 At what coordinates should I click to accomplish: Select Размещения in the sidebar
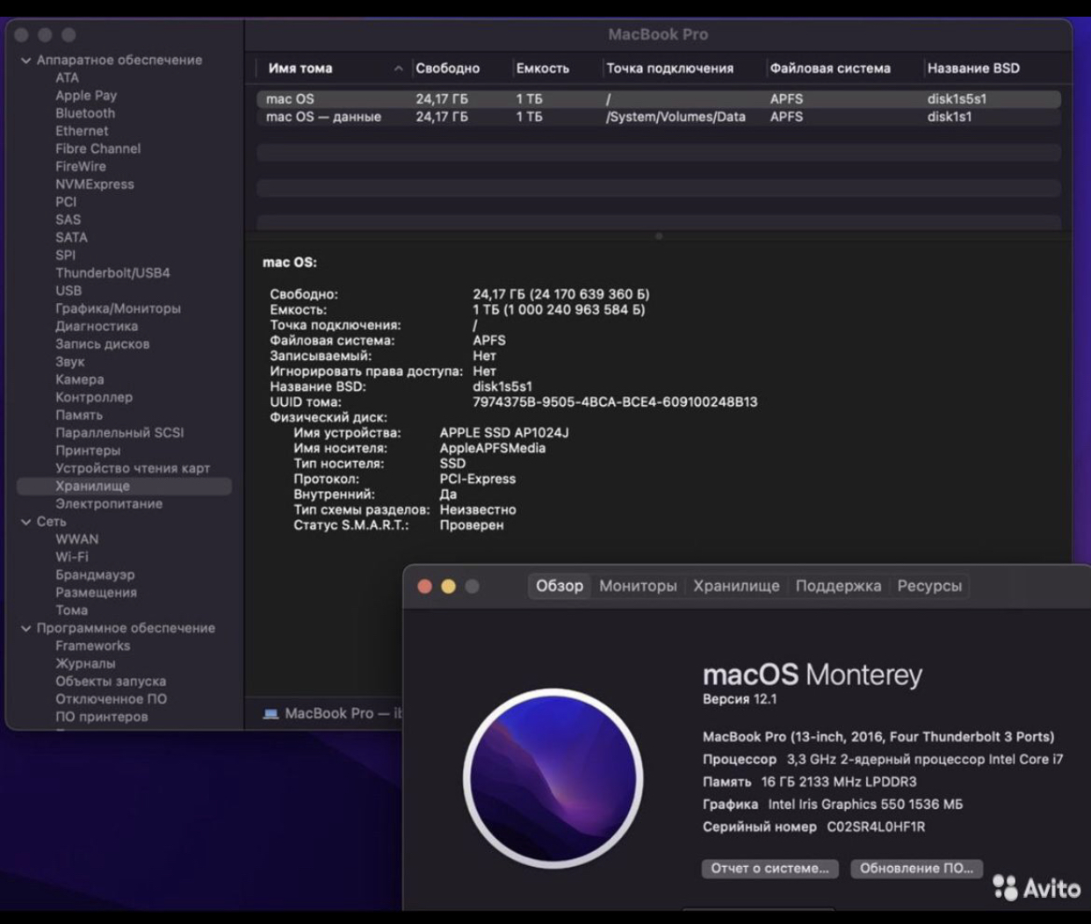(96, 593)
